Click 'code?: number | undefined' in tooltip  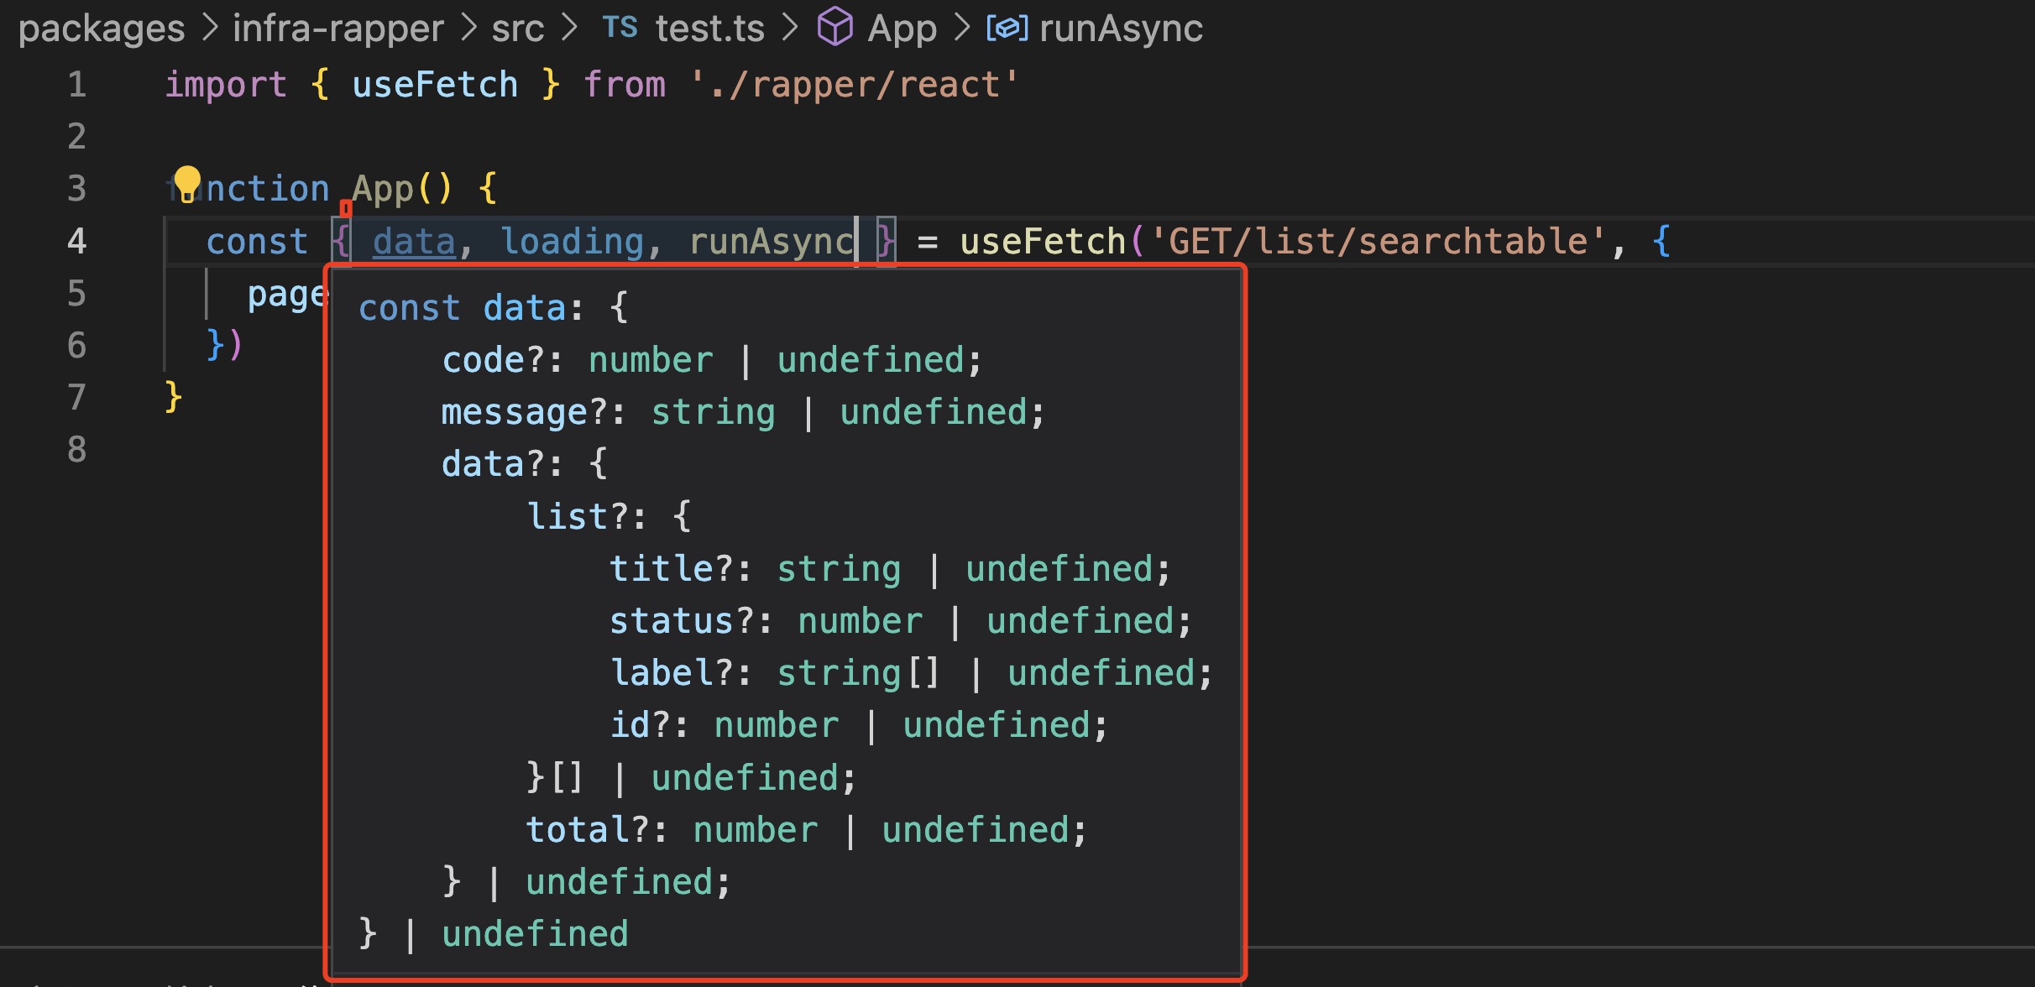point(712,361)
